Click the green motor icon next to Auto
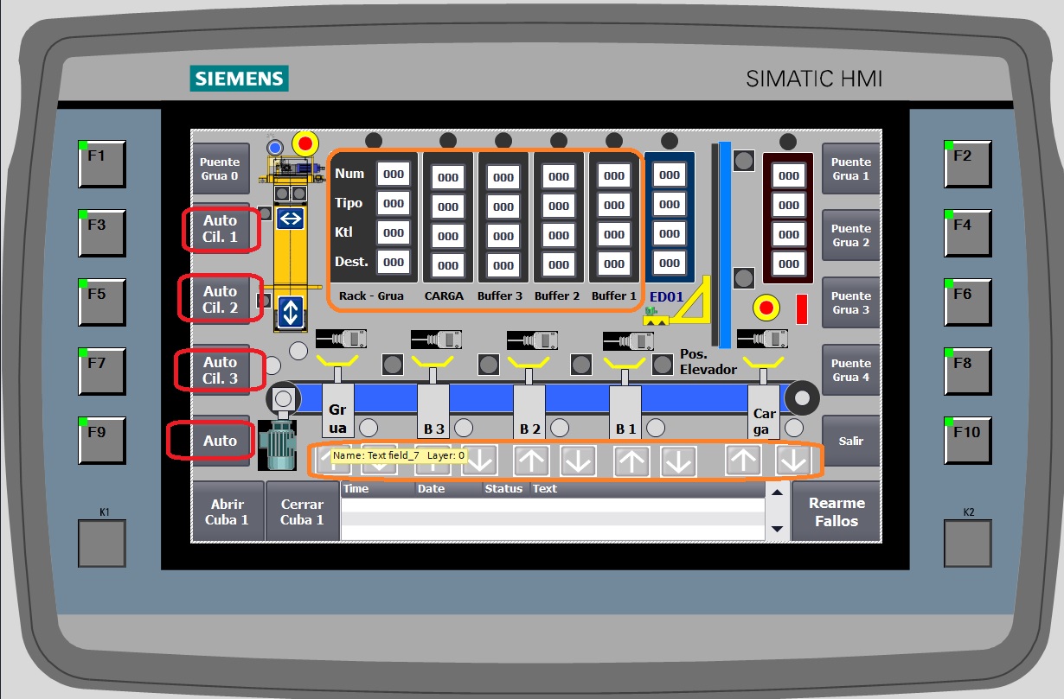1064x699 pixels. point(279,447)
